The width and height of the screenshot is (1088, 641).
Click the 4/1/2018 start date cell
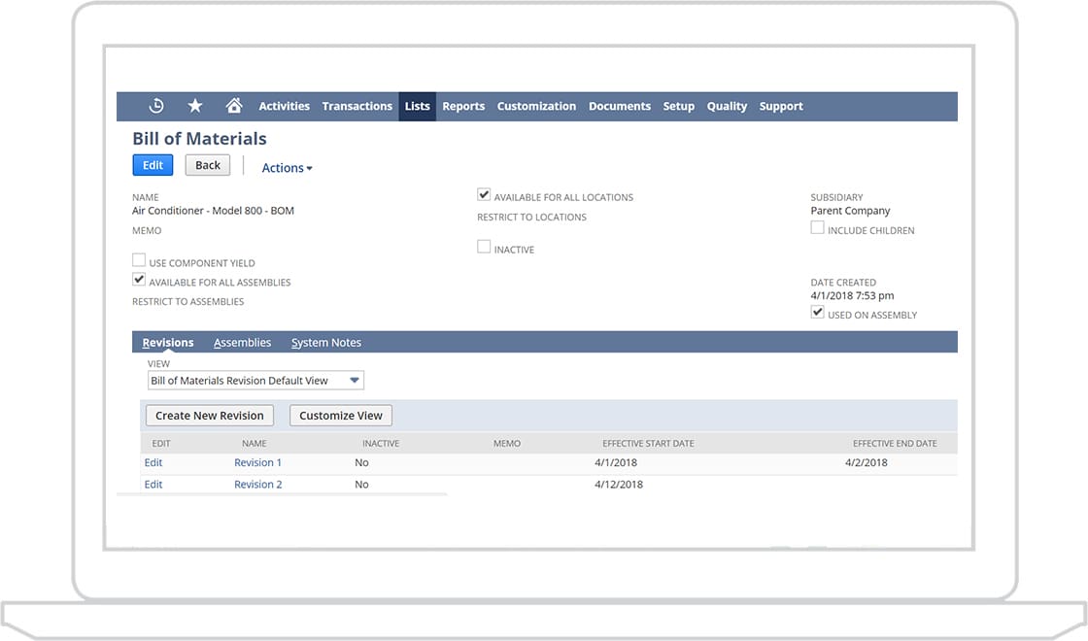[616, 462]
